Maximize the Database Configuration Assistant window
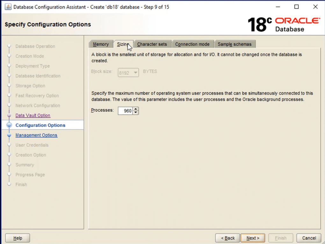 [x=296, y=7]
